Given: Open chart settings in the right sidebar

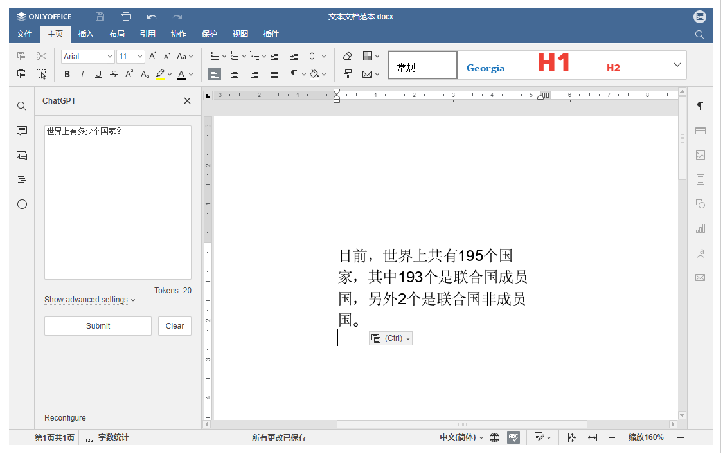Looking at the screenshot, I should 700,228.
